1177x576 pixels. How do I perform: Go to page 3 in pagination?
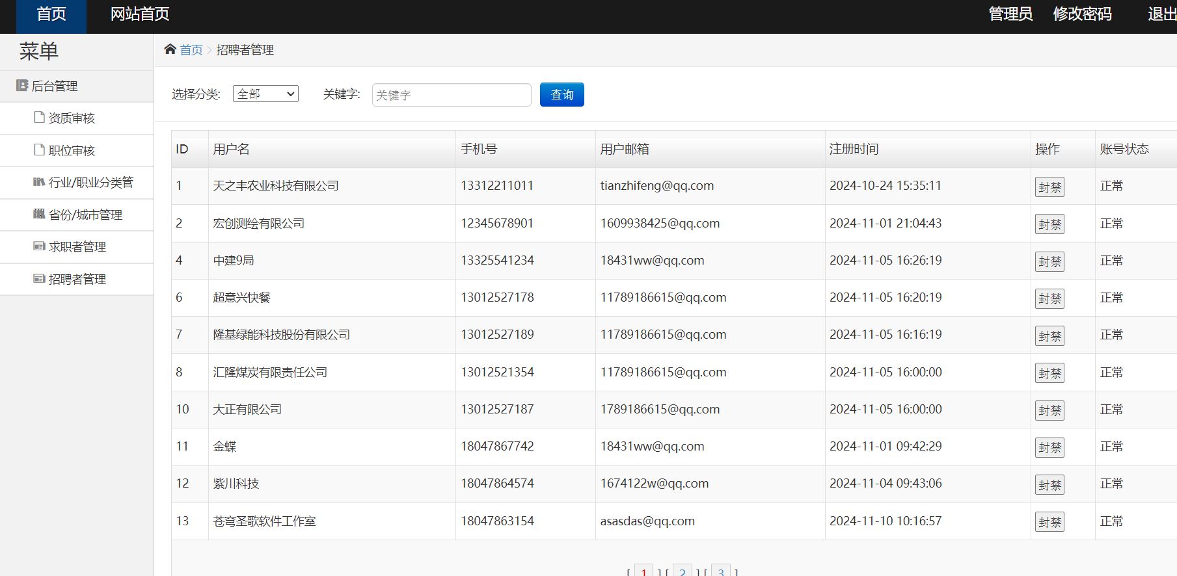click(721, 571)
